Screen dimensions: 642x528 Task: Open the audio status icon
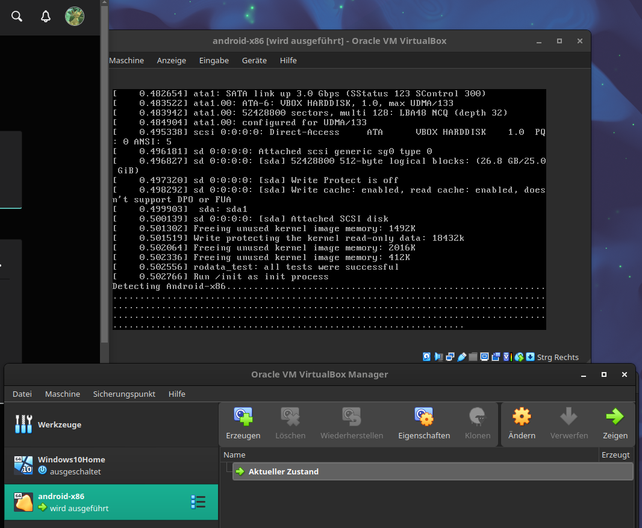(438, 357)
